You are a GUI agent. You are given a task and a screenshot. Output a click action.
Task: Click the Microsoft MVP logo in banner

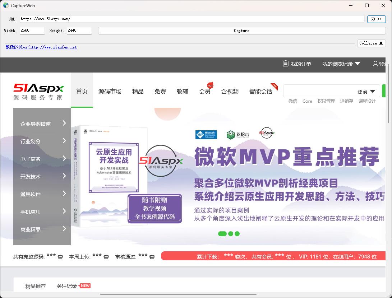pos(206,134)
